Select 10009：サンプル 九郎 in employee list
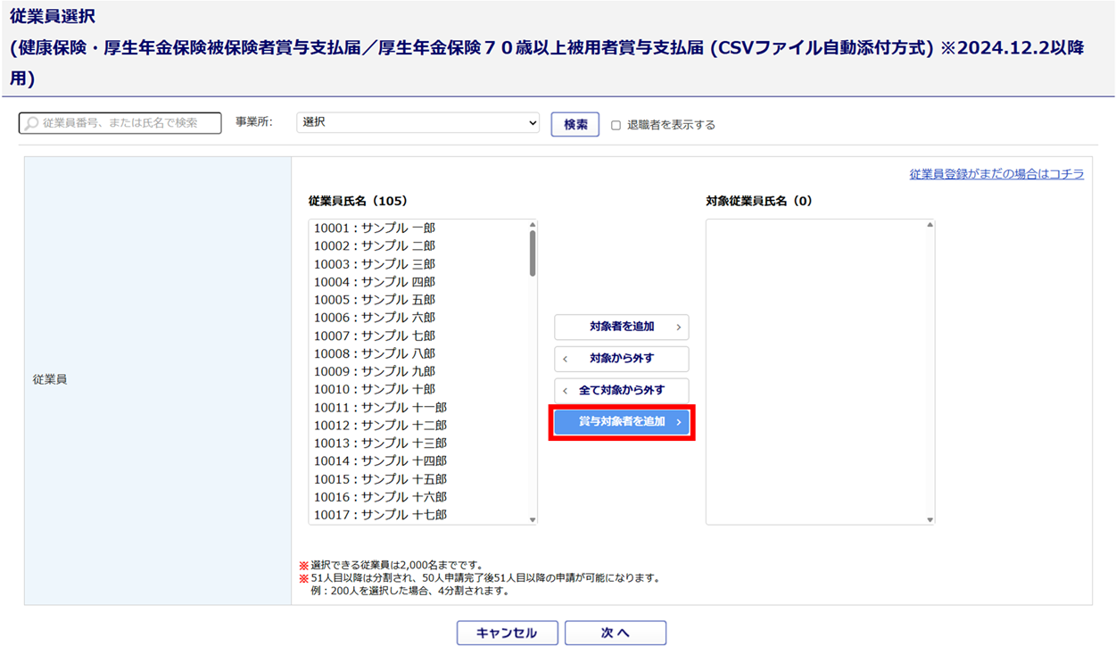The image size is (1116, 655). pyautogui.click(x=418, y=371)
